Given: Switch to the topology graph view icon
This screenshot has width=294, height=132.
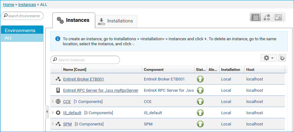Looking at the screenshot, I should click(267, 17).
